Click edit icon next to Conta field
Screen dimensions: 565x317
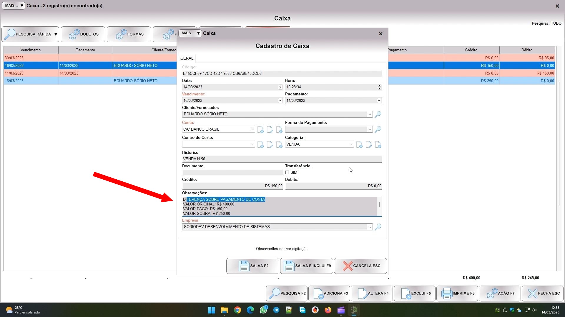coord(270,129)
